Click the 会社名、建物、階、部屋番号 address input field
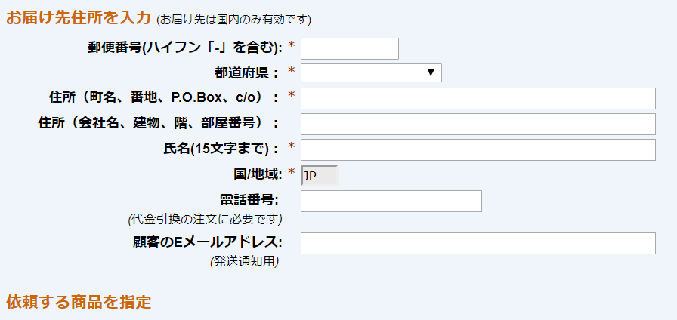Screen dimensions: 677x320 click(x=478, y=125)
